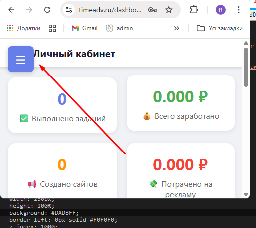
Task: Click the password key icon
Action: click(x=153, y=10)
